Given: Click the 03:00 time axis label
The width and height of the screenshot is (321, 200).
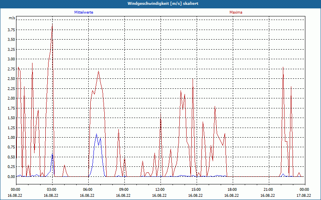Looking at the screenshot, I should pos(51,190).
